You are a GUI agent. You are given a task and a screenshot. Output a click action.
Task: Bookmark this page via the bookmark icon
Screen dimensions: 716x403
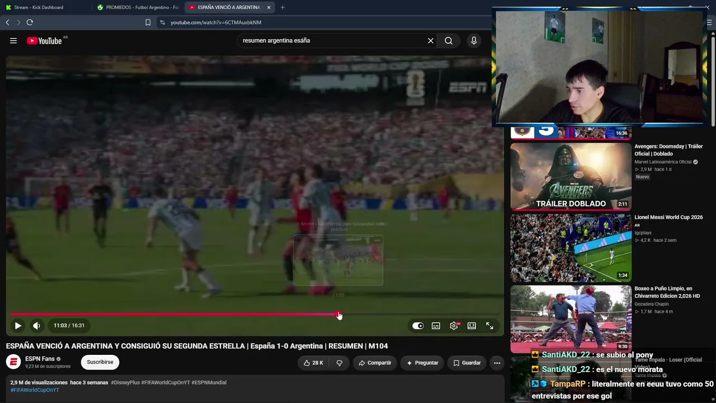pos(148,22)
